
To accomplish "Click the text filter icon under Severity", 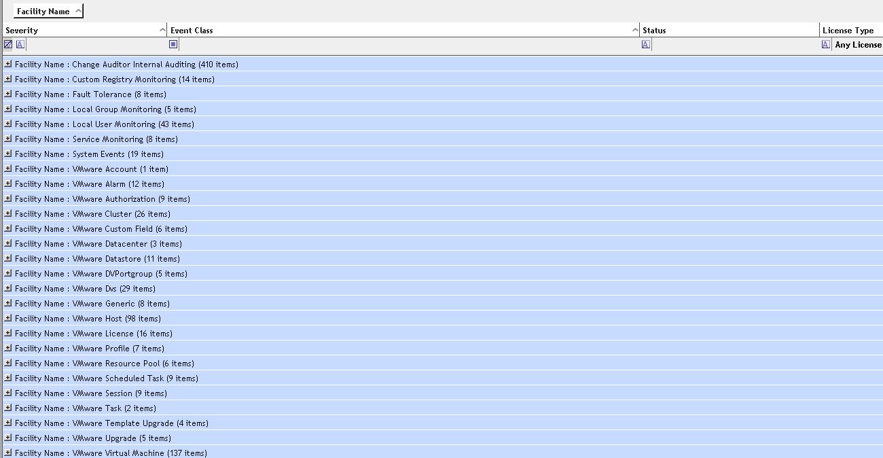I will point(20,45).
